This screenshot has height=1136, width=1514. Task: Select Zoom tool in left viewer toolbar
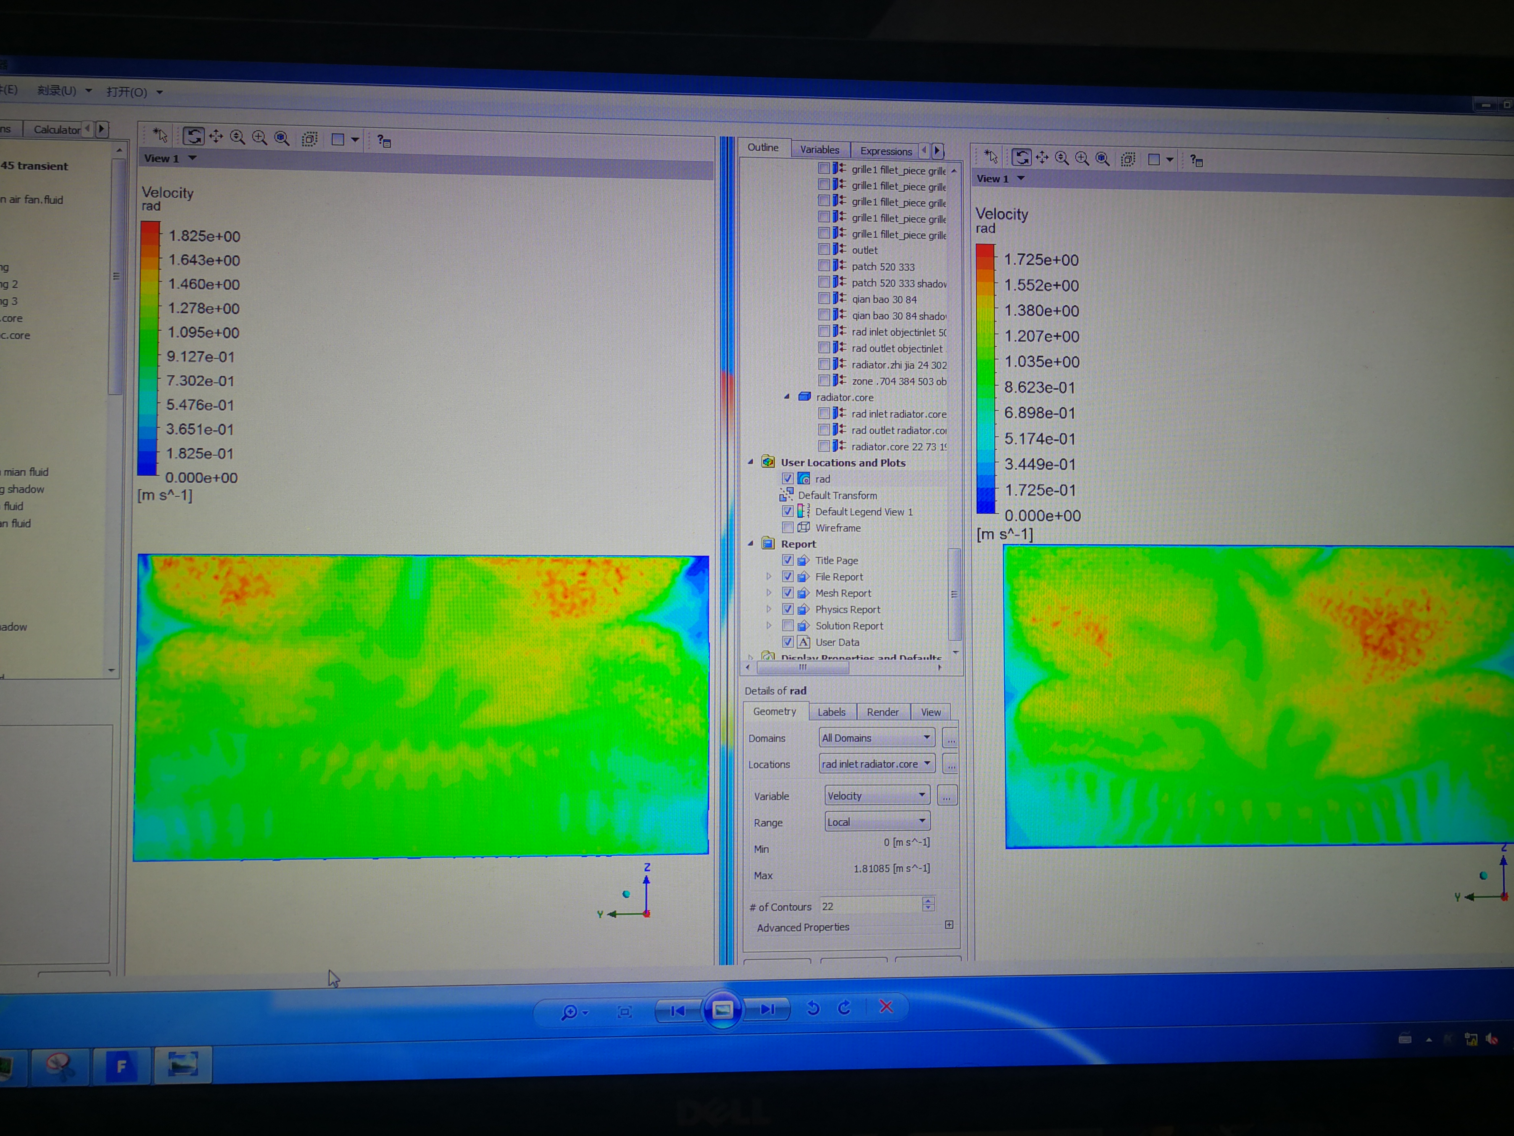(x=237, y=138)
